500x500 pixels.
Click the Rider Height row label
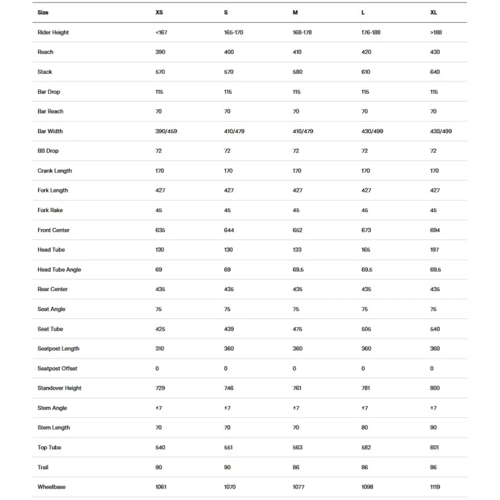click(53, 32)
